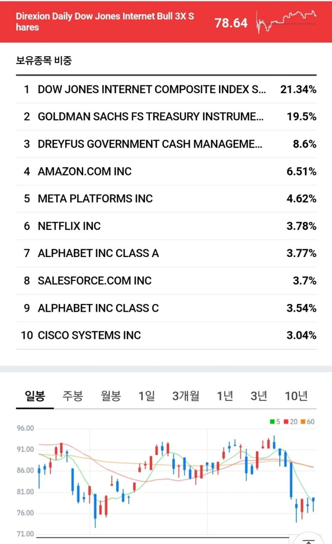The height and width of the screenshot is (544, 332).
Task: Click the Direxion Daily Dow Jones title
Action: click(105, 22)
